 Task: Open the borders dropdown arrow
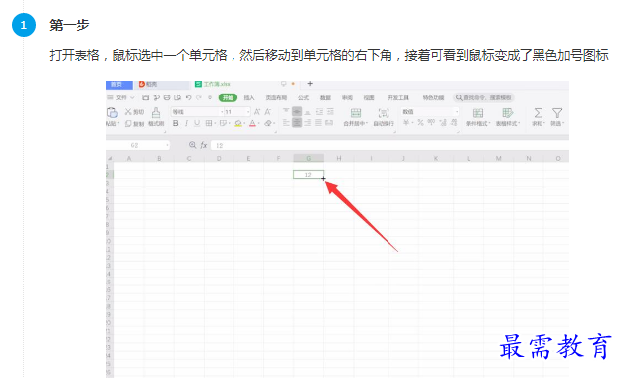(215, 124)
